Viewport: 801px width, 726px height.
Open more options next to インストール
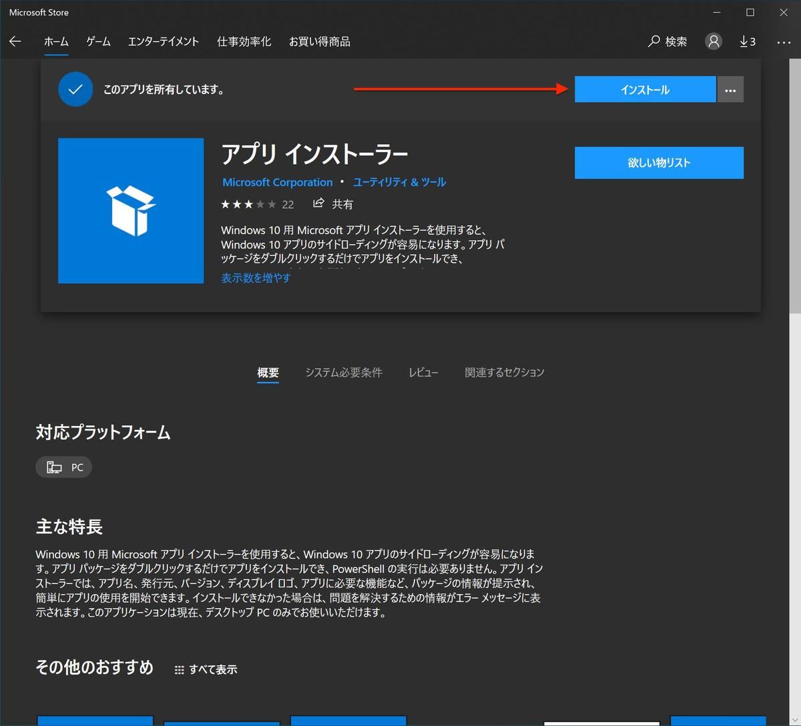(x=730, y=89)
